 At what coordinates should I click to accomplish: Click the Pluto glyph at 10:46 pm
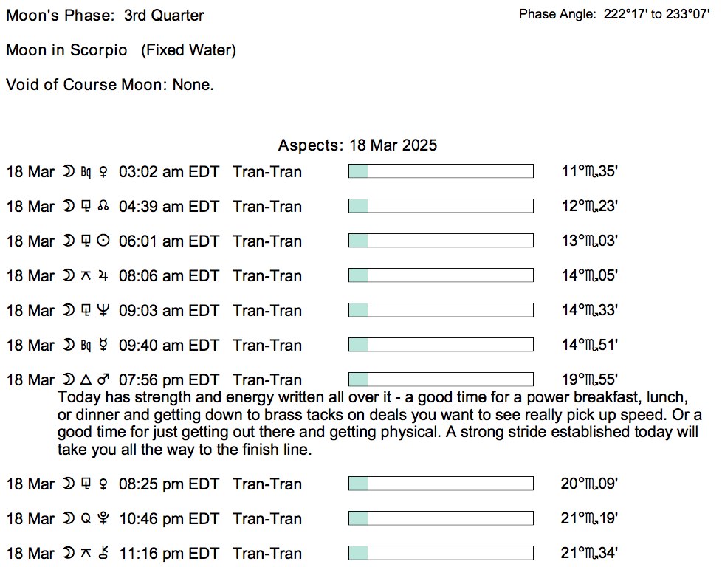click(x=103, y=519)
